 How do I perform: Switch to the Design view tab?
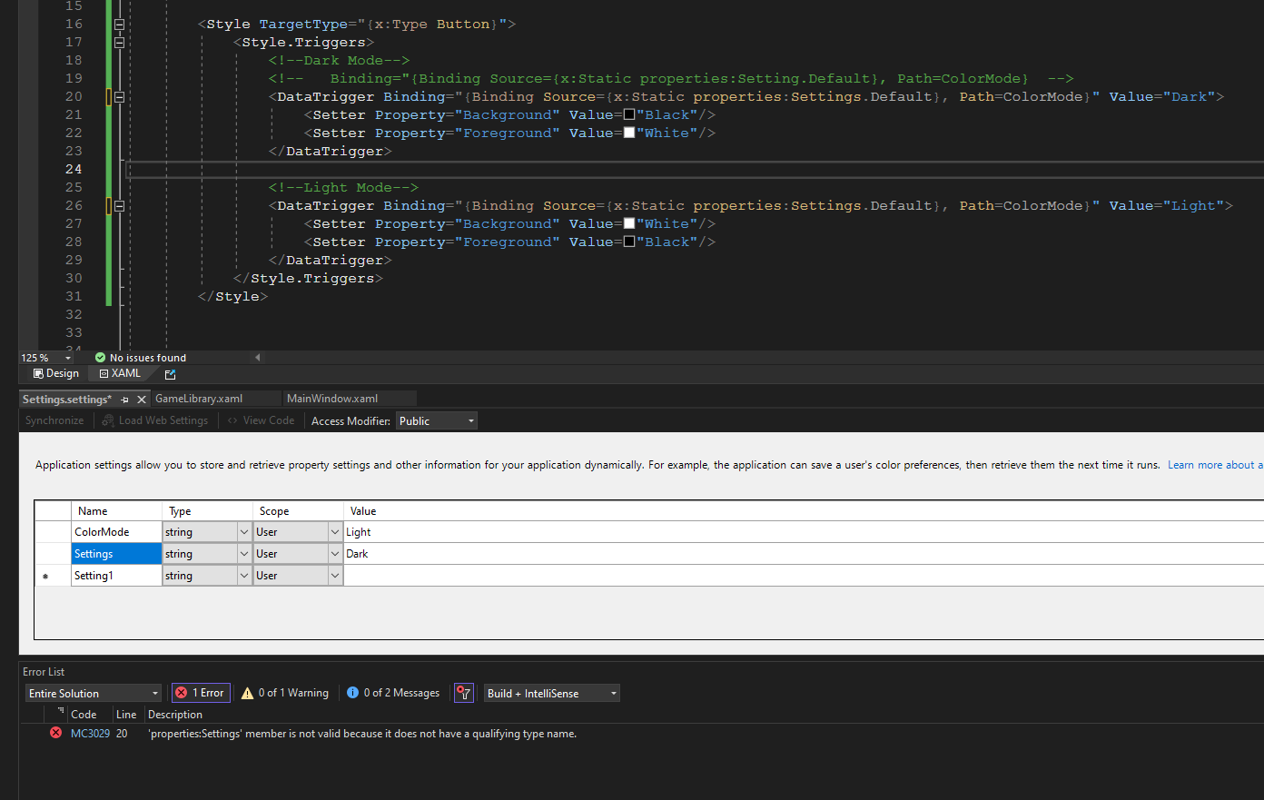[x=56, y=374]
